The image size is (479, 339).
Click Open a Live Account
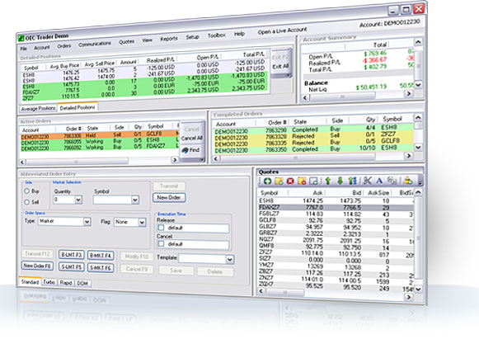click(282, 31)
